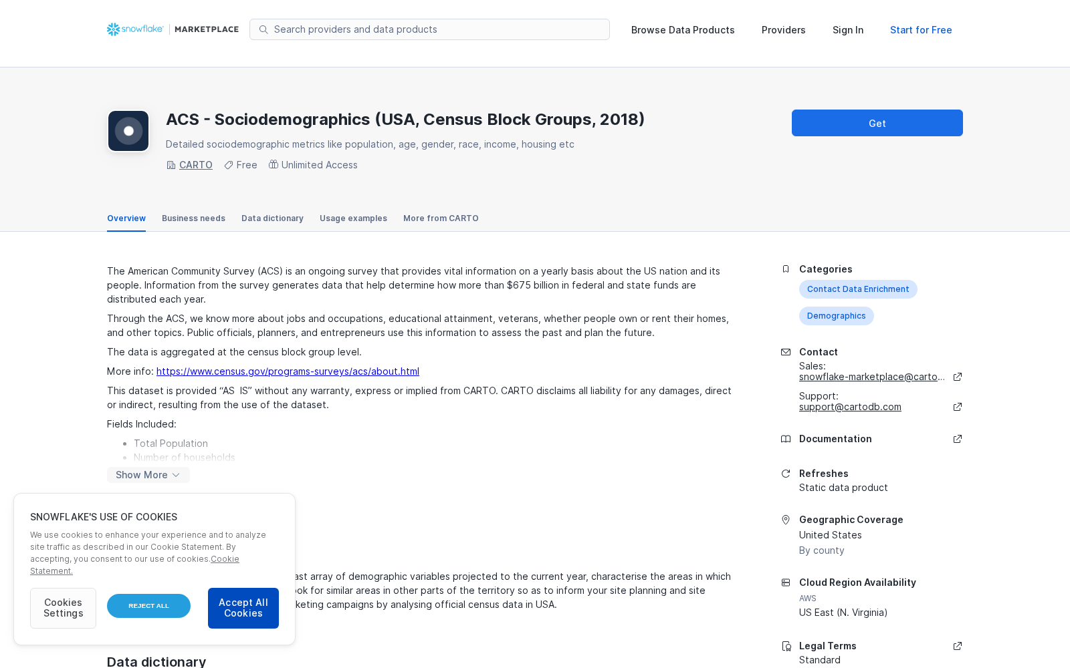Click the Documentation book icon

click(786, 439)
